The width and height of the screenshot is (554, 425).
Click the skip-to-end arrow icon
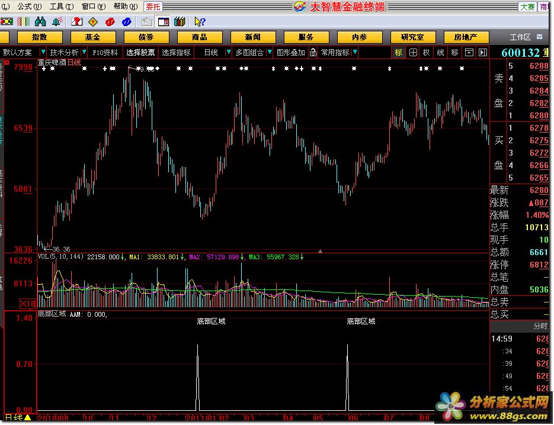(x=483, y=53)
